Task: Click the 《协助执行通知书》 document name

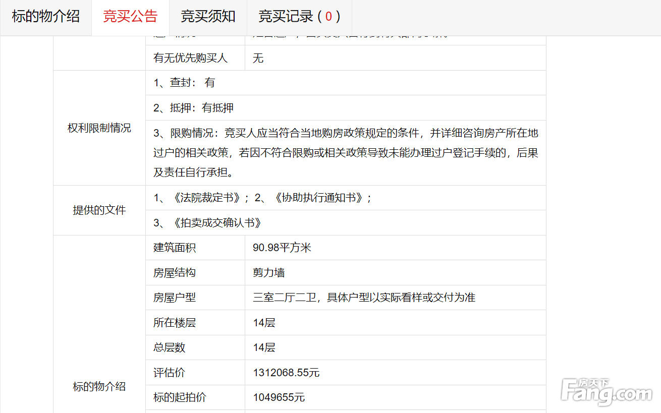Action: [x=318, y=198]
